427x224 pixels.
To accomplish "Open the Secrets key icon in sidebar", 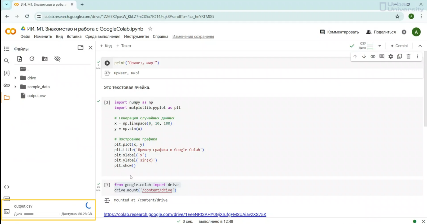I will [7, 86].
